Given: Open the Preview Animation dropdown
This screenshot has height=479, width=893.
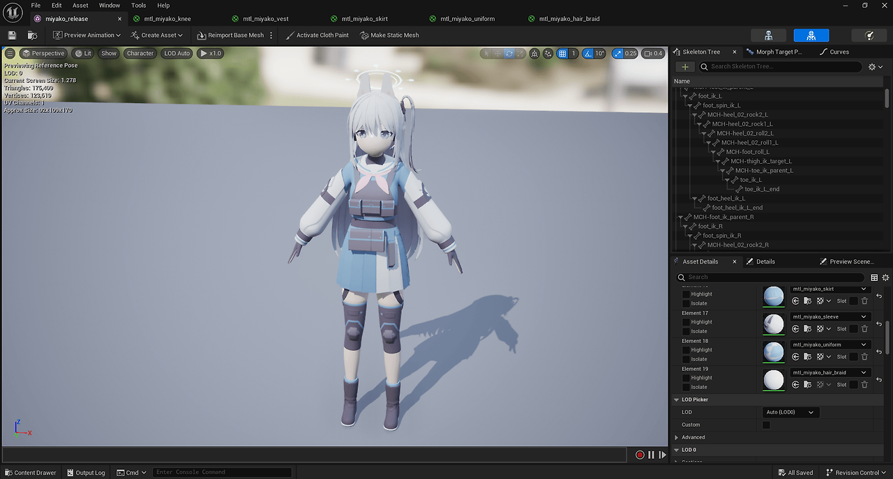Looking at the screenshot, I should pos(87,35).
